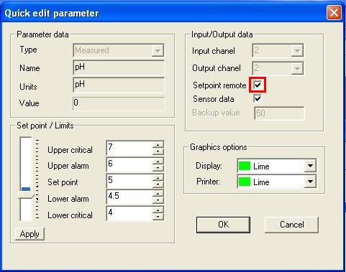
Task: Click the Upper alarm value field
Action: (129, 164)
